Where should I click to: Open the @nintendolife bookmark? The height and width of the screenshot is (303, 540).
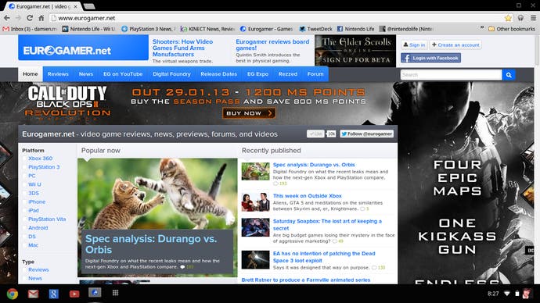pos(406,29)
